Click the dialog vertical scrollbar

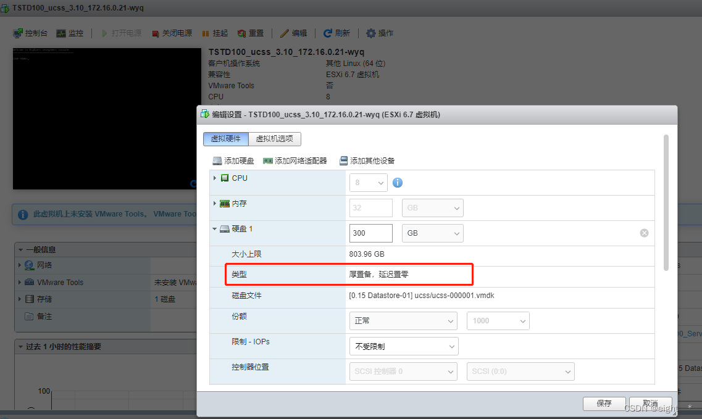(666, 202)
